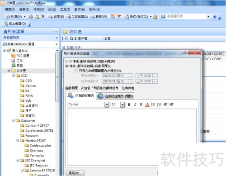Open the 動作(A) menu
The image size is (226, 176).
click(x=80, y=10)
